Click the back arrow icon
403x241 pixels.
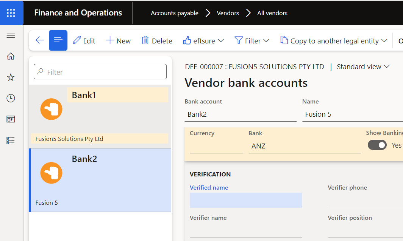39,40
